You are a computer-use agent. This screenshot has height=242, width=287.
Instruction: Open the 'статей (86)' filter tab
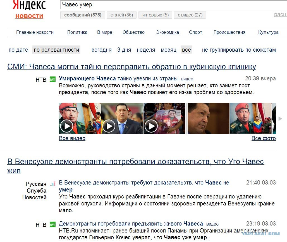tap(122, 15)
